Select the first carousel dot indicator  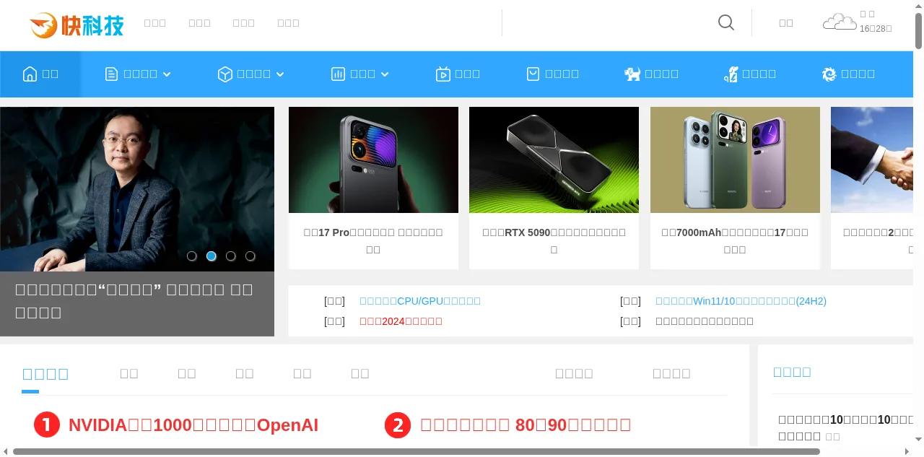coord(192,256)
